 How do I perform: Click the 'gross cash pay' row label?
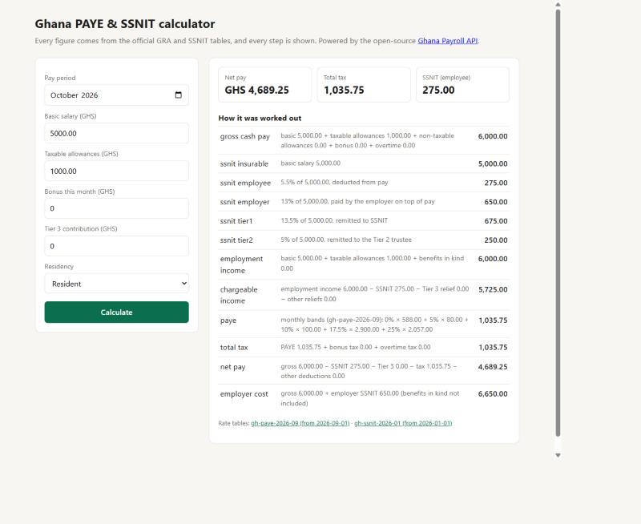pos(245,136)
